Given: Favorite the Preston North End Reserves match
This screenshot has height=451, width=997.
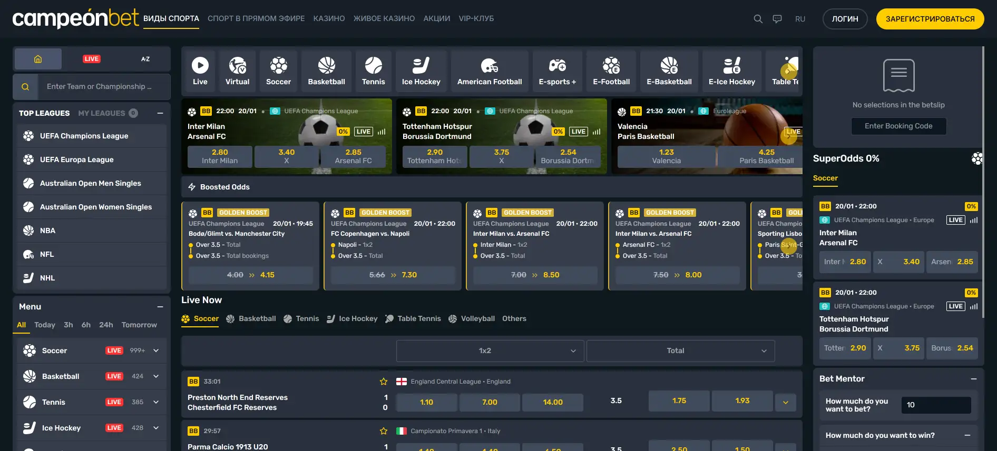Looking at the screenshot, I should click(384, 382).
